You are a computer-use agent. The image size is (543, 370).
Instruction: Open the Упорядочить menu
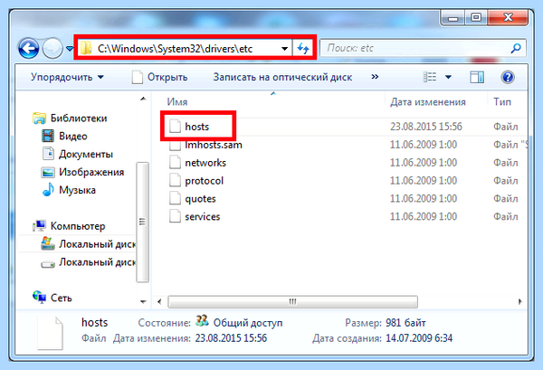click(x=67, y=77)
